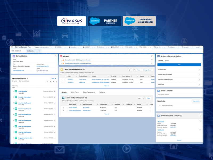Open the Create a Case action dropdown
Screen dimensions: 213x160
199,69
